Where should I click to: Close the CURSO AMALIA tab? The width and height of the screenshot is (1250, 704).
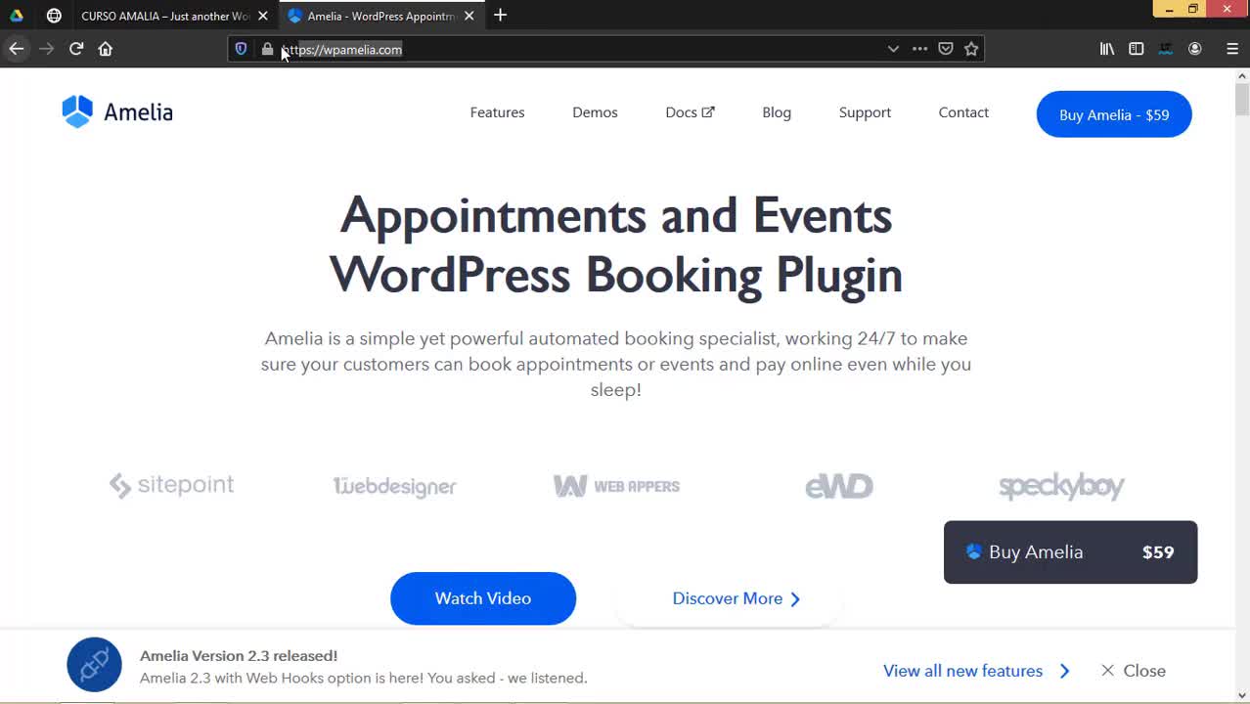[263, 16]
